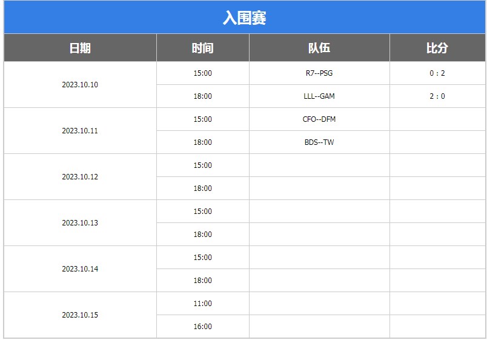Click the 入围赛 table title banner
The image size is (487, 340).
[x=244, y=18]
